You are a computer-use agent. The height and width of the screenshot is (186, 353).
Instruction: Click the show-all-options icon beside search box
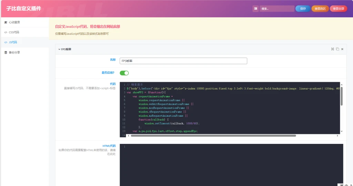255,9
